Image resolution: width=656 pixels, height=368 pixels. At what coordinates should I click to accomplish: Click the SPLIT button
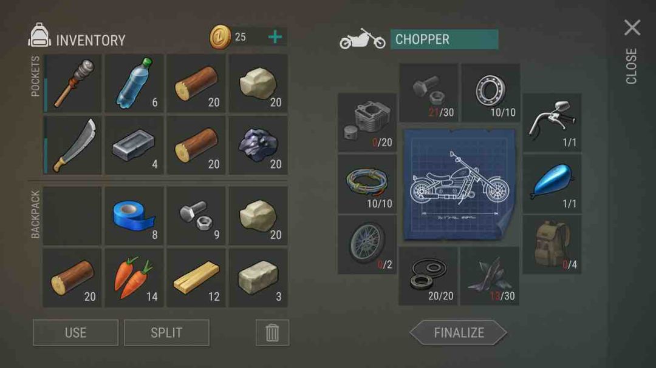click(x=166, y=332)
